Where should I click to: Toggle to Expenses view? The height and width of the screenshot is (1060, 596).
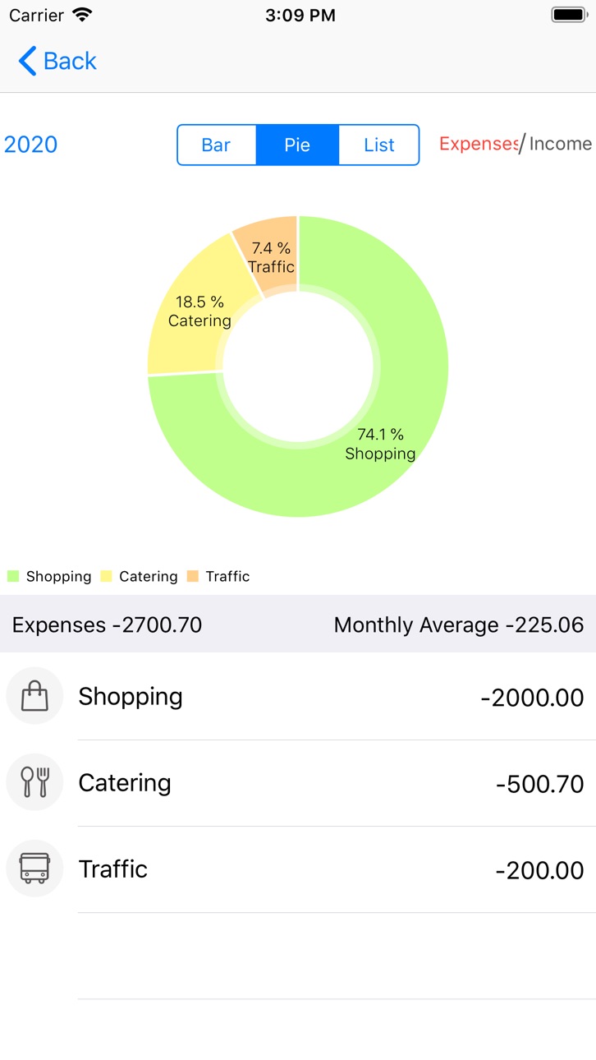tap(479, 144)
